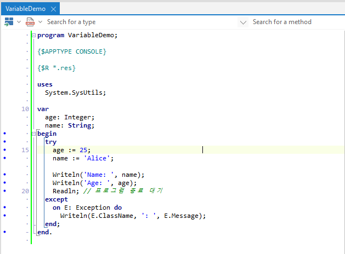Viewport: 345px width, 254px height.
Task: Toggle breakpoint dot on 'on E: Exception do' line
Action: 5,207
